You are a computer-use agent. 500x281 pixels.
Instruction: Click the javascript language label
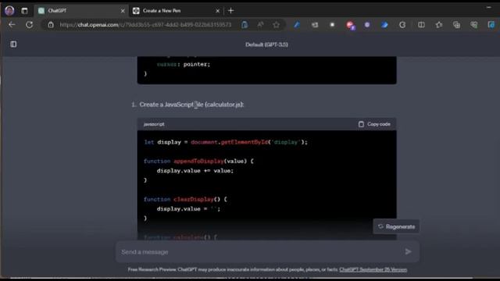click(x=154, y=124)
